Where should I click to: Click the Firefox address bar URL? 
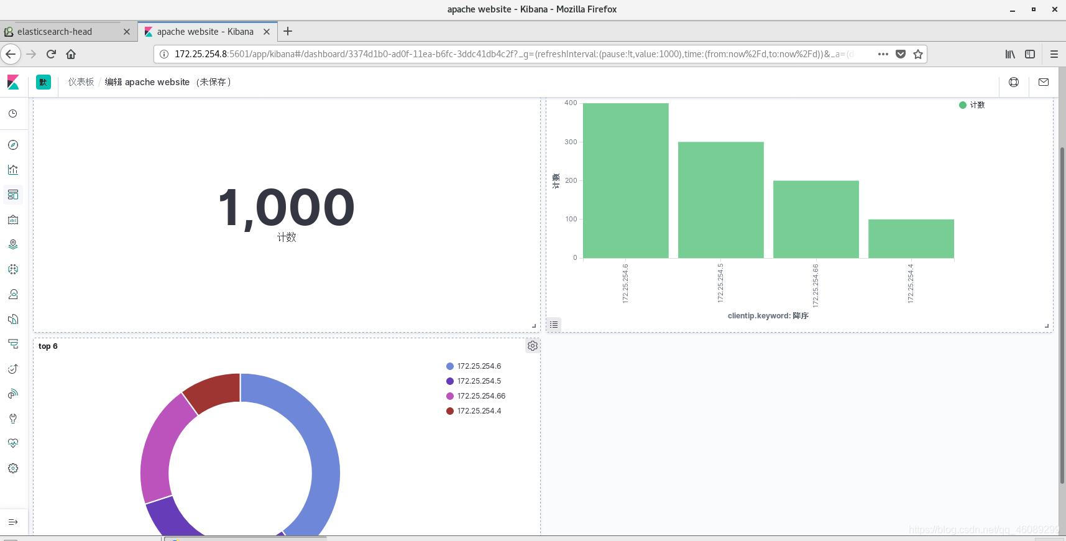tap(513, 54)
